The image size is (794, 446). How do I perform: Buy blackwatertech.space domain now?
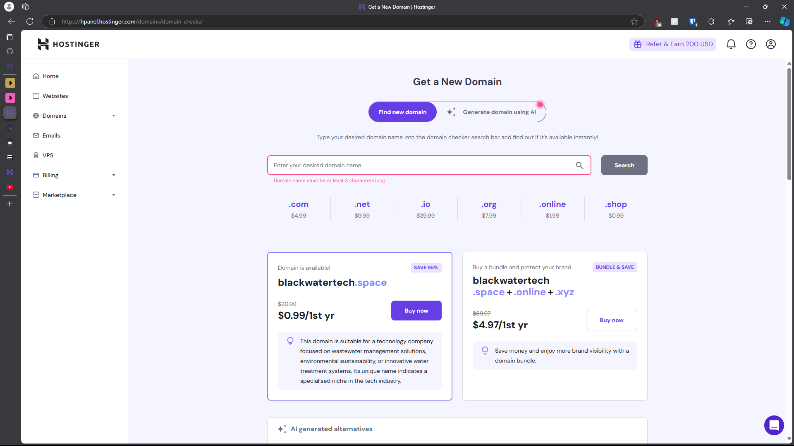416,311
